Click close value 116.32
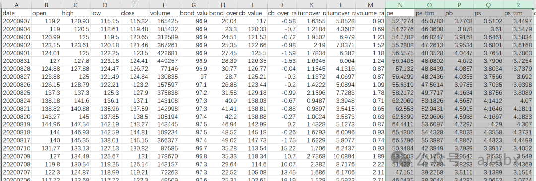The height and width of the screenshot is (181, 536). pos(134,21)
